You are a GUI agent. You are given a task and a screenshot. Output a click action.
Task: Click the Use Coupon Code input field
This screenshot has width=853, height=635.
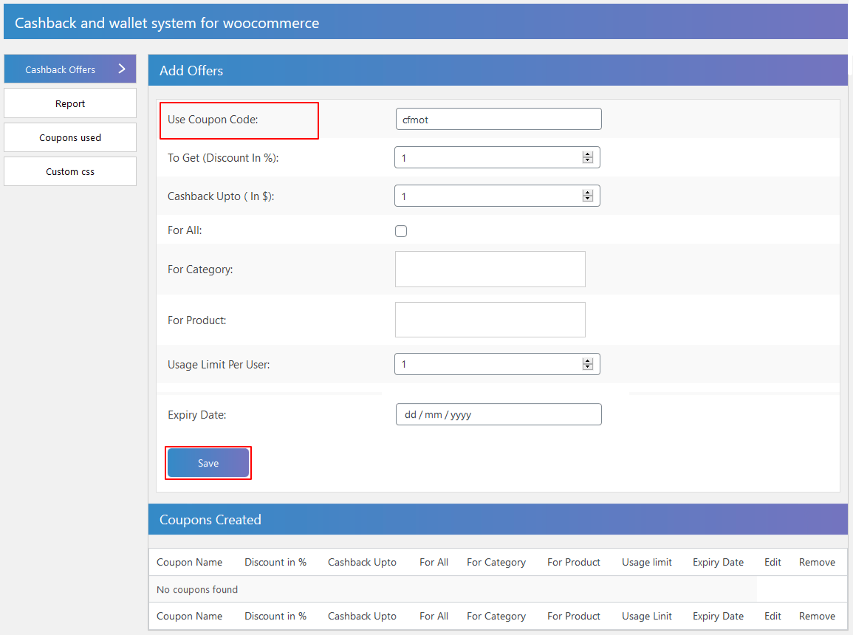point(499,119)
